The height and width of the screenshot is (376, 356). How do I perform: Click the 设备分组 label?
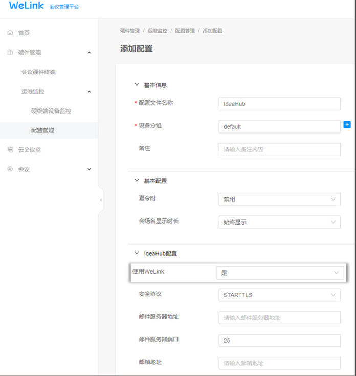coord(150,126)
